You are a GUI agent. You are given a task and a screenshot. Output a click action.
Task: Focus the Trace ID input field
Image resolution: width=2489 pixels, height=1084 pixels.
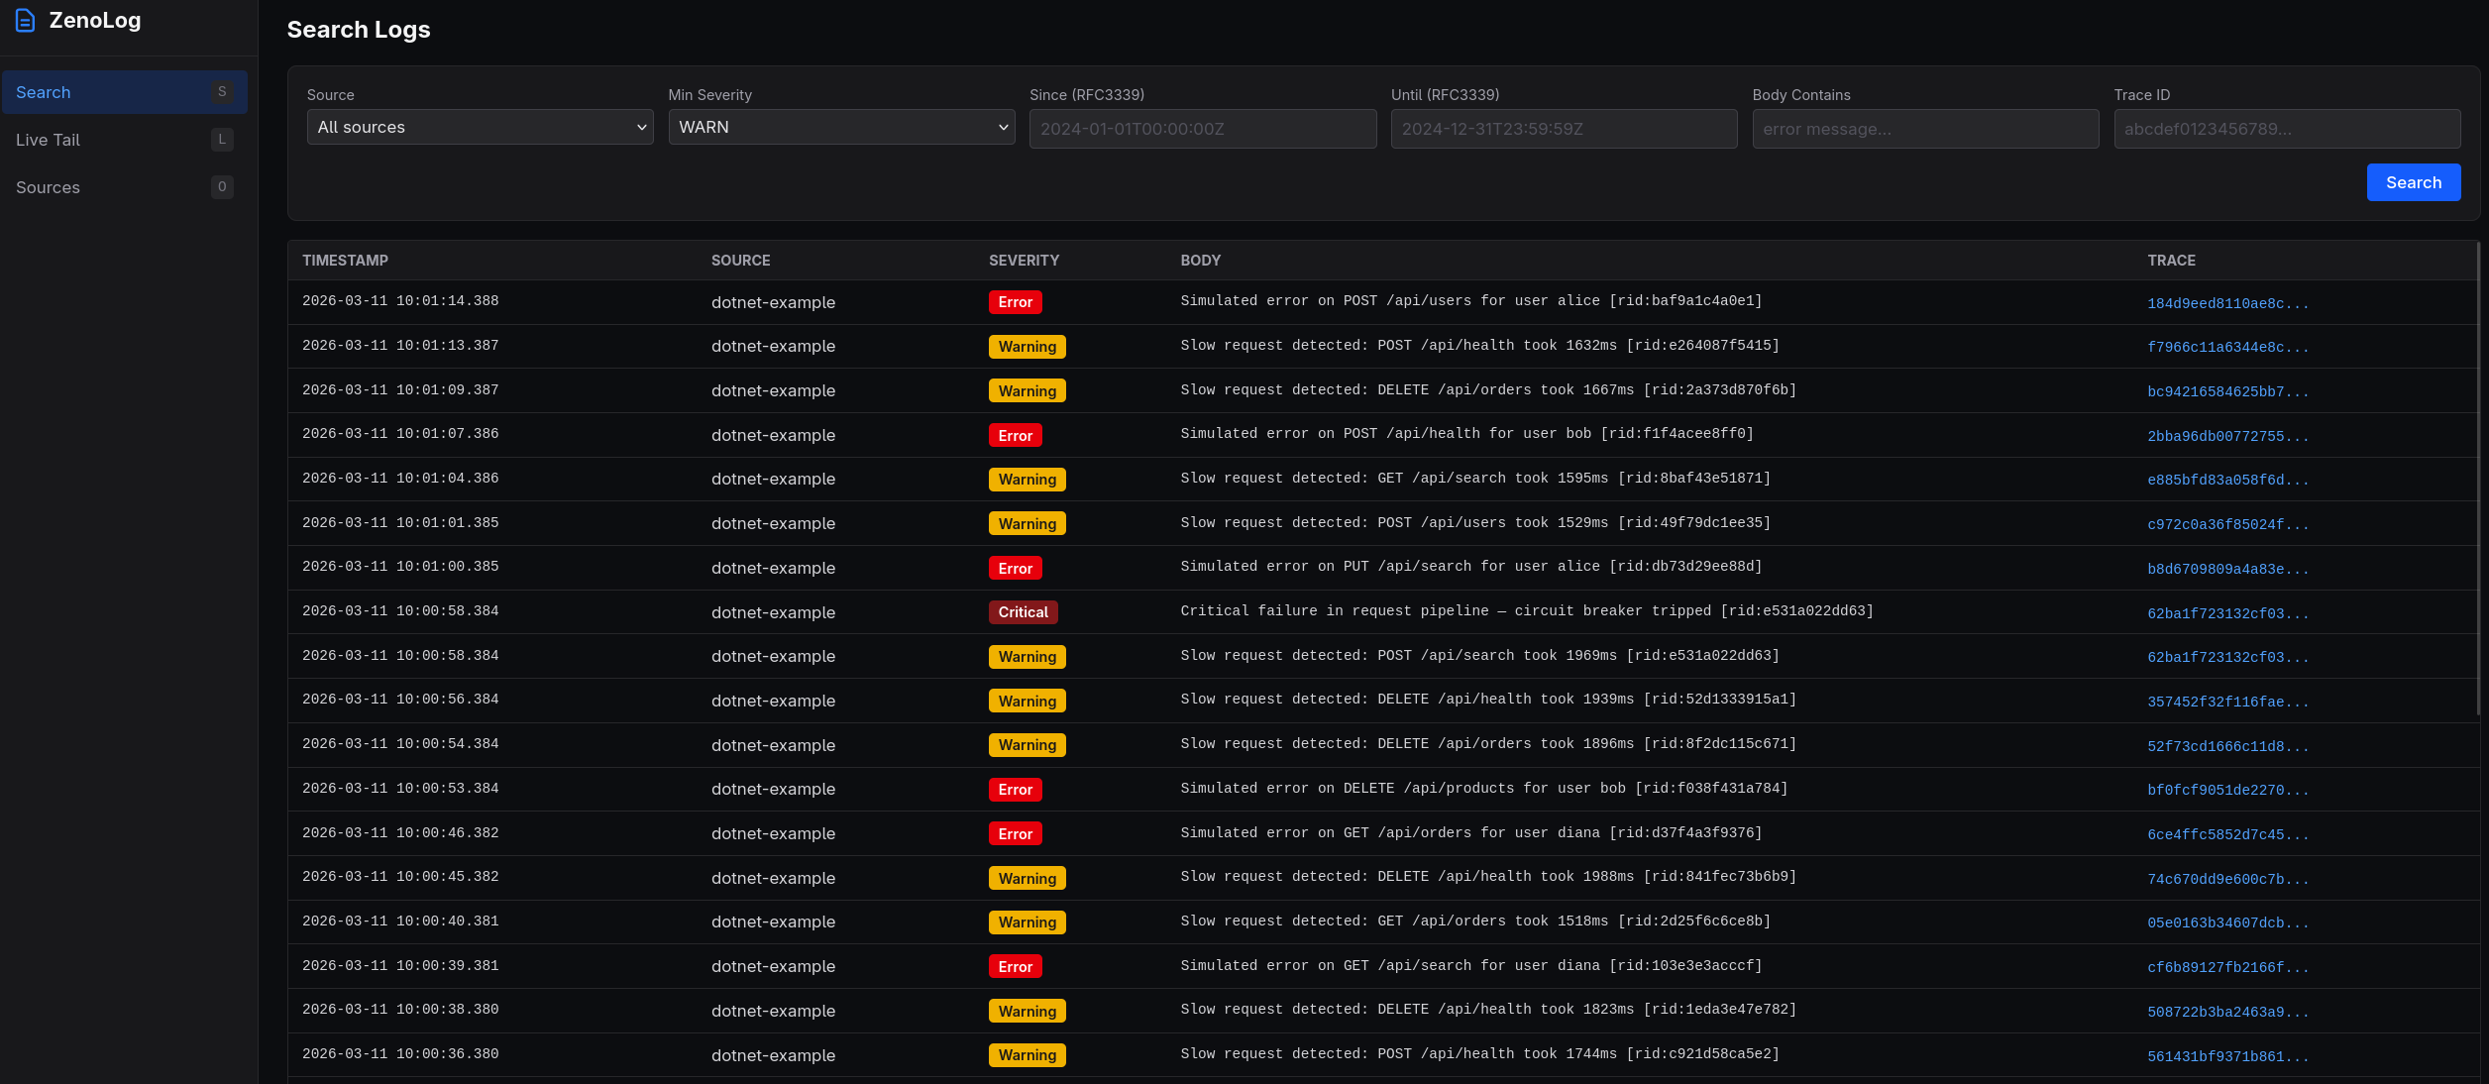pos(2287,128)
